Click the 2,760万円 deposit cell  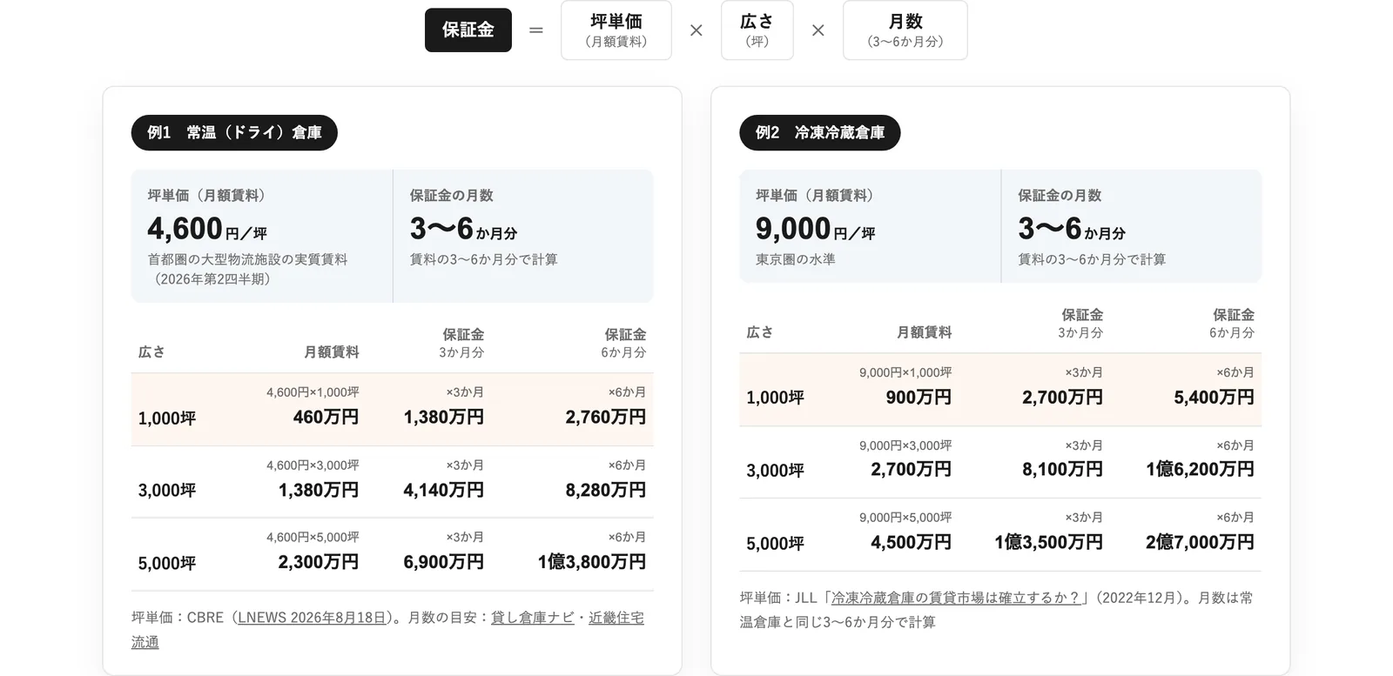606,417
